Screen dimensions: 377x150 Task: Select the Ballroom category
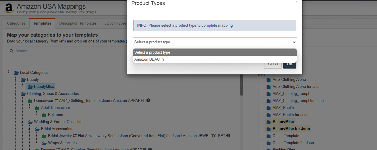(55, 115)
